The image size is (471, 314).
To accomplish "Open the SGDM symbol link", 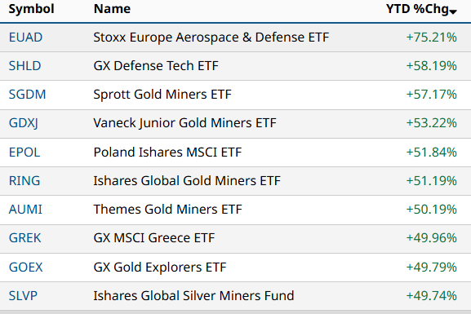I will (27, 95).
